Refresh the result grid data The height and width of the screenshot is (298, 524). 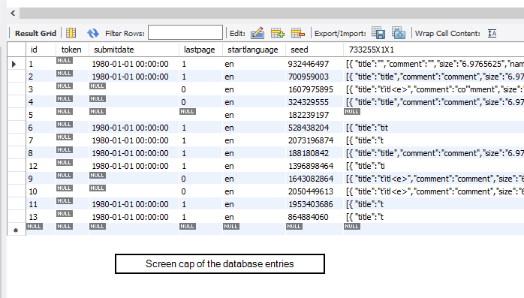point(92,33)
